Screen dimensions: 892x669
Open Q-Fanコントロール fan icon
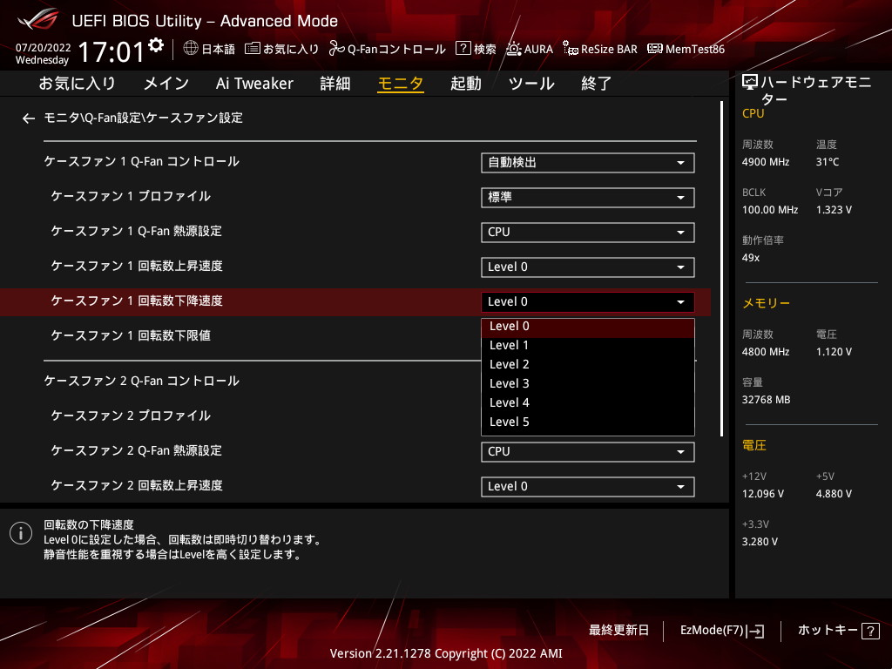336,49
